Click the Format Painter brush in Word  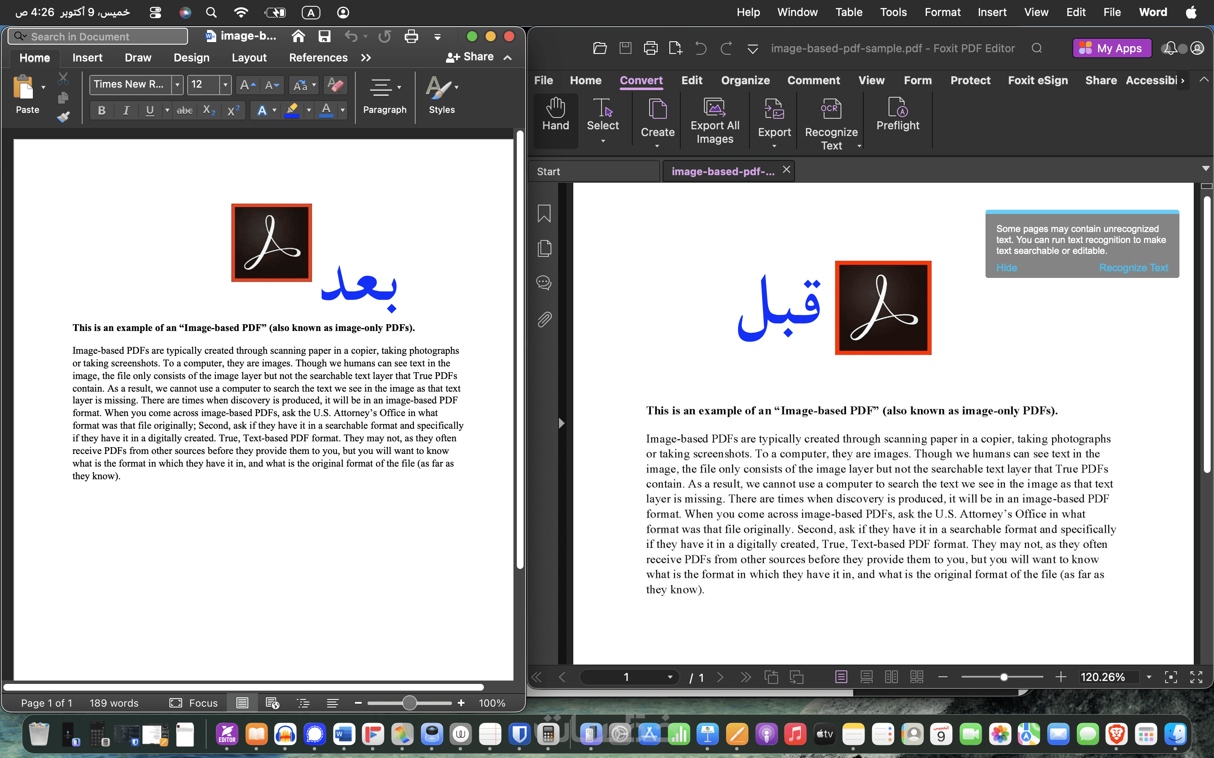point(63,117)
